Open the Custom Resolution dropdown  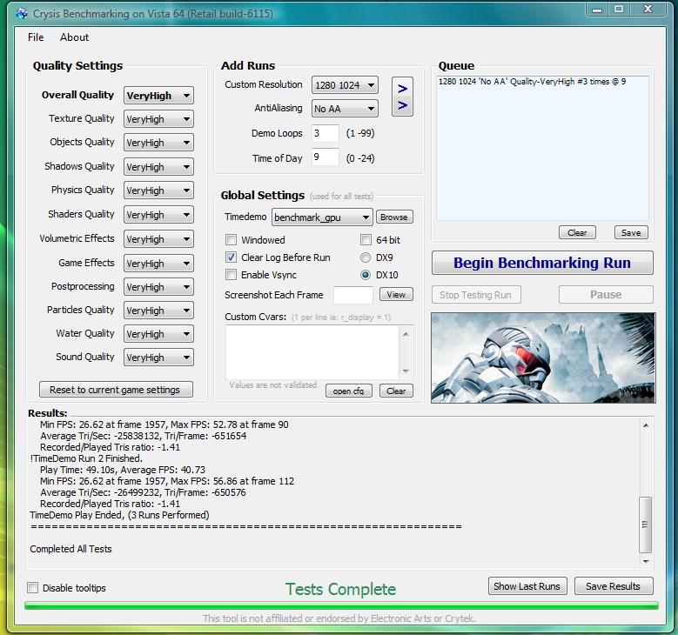tap(345, 85)
